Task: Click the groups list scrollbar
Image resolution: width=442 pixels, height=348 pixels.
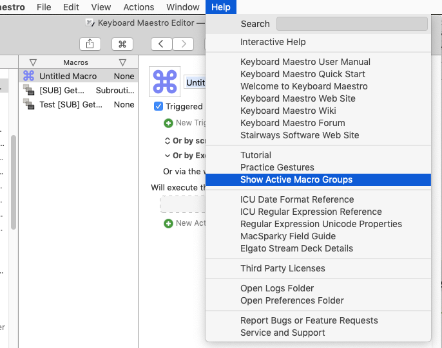Action: [x=14, y=182]
